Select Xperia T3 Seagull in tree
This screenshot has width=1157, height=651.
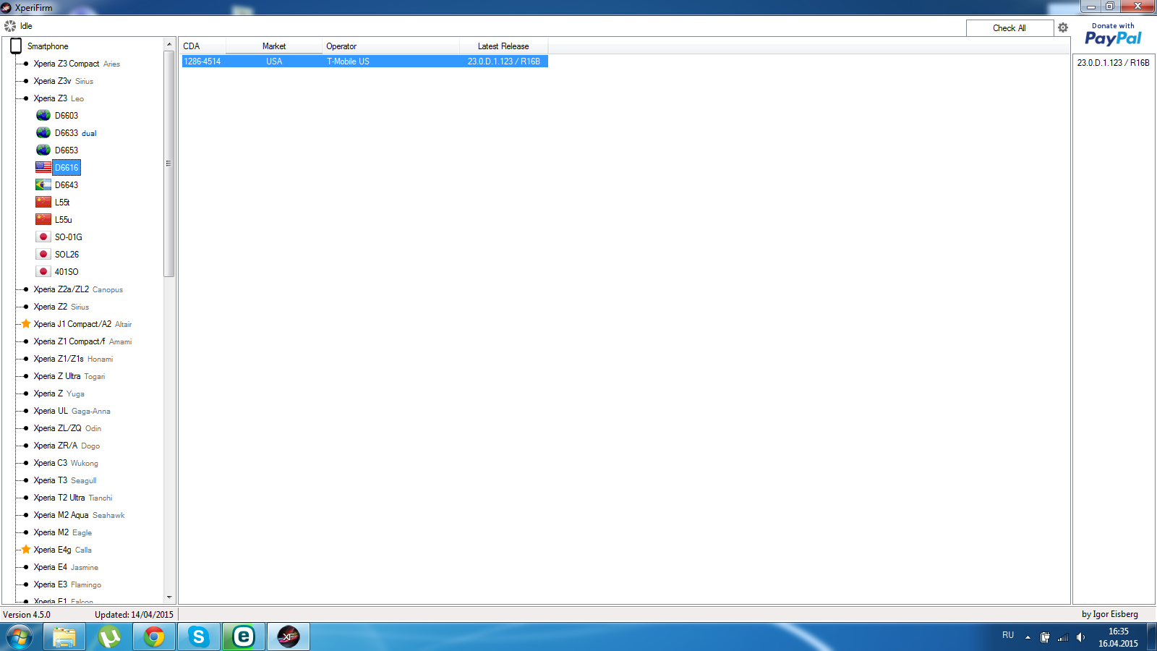pyautogui.click(x=64, y=480)
